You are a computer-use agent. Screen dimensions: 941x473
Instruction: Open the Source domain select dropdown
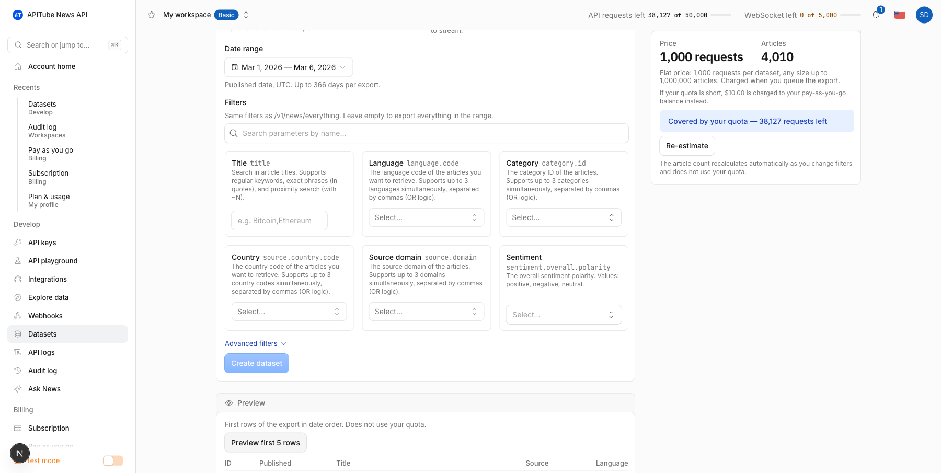(426, 312)
